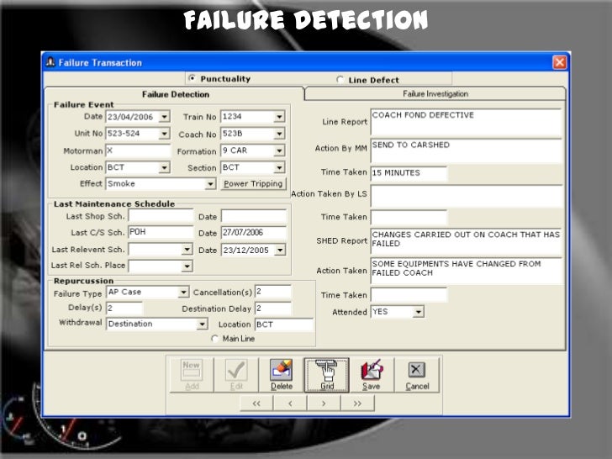Screen dimensions: 612x459
Task: Click the Delete eraser icon button
Action: click(281, 375)
